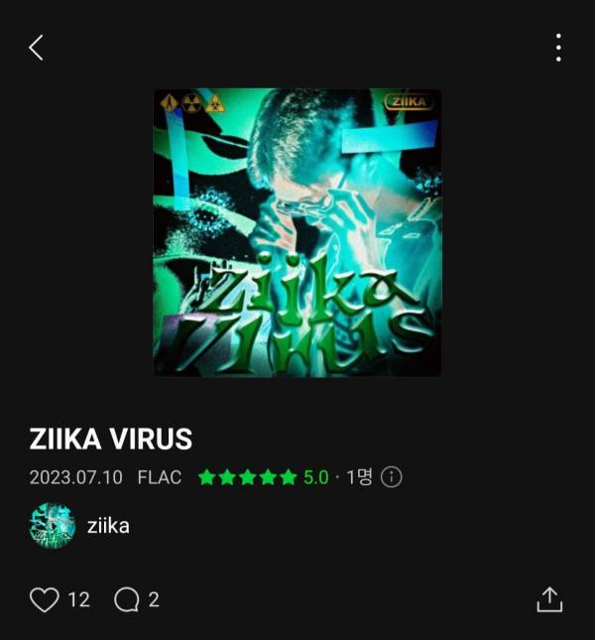Go back using the top-left arrow
Screen dimensions: 595x640
pos(36,48)
